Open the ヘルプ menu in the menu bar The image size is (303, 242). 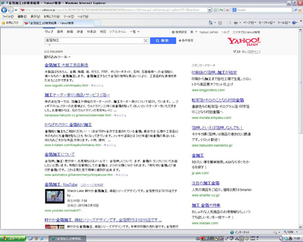[83, 16]
